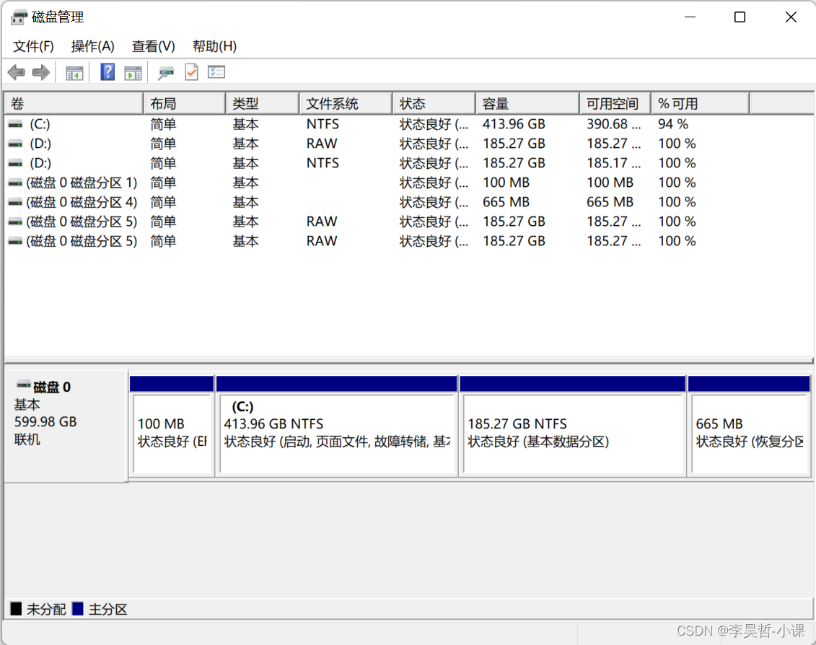Select the (D:) row with 185.17 free space
The width and height of the screenshot is (816, 645).
point(408,164)
